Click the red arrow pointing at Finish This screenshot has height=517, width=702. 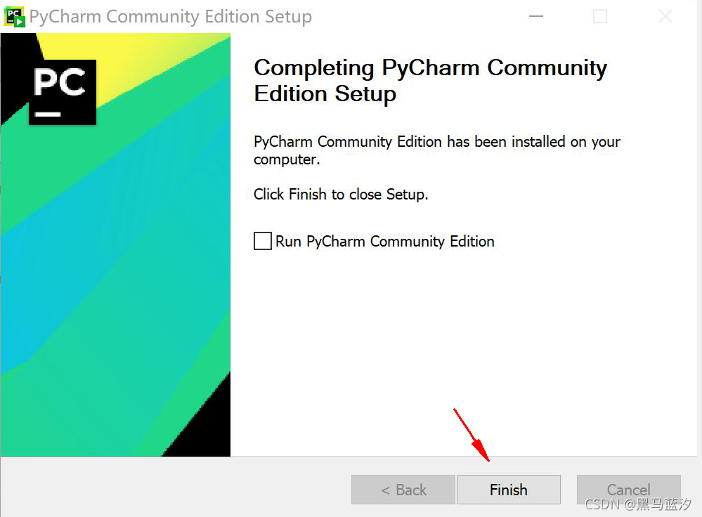[x=472, y=435]
